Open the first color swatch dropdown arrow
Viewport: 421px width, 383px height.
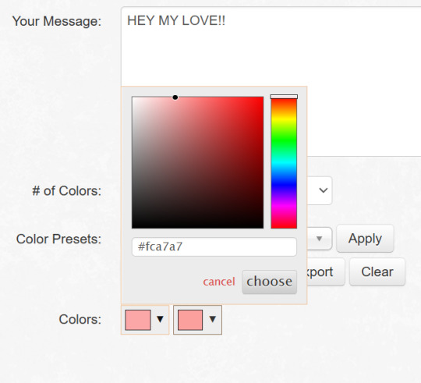coord(160,319)
